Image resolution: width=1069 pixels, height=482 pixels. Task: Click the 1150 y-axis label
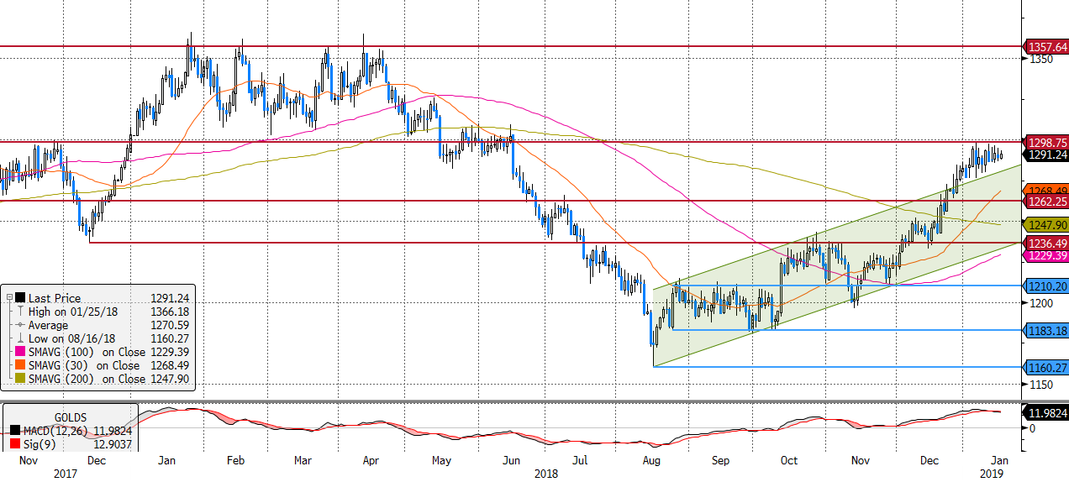tap(1042, 385)
